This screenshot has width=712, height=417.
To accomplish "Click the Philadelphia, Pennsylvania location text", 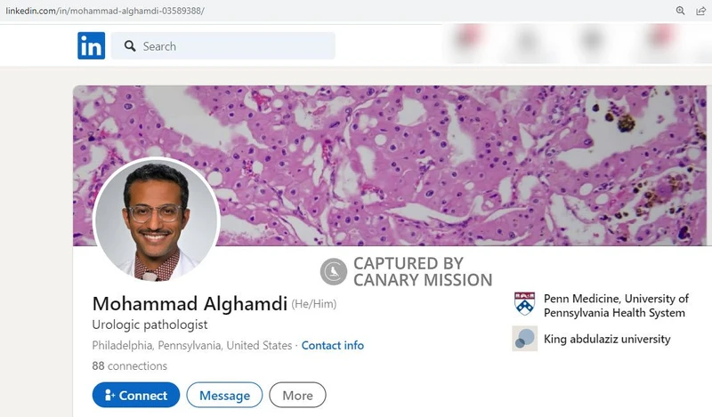I will pyautogui.click(x=191, y=345).
